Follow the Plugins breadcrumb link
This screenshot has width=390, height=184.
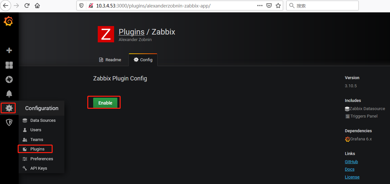point(131,32)
